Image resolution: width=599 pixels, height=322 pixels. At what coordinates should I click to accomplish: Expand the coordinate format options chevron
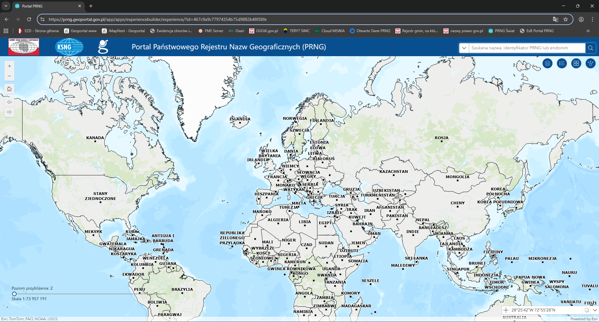point(595,310)
